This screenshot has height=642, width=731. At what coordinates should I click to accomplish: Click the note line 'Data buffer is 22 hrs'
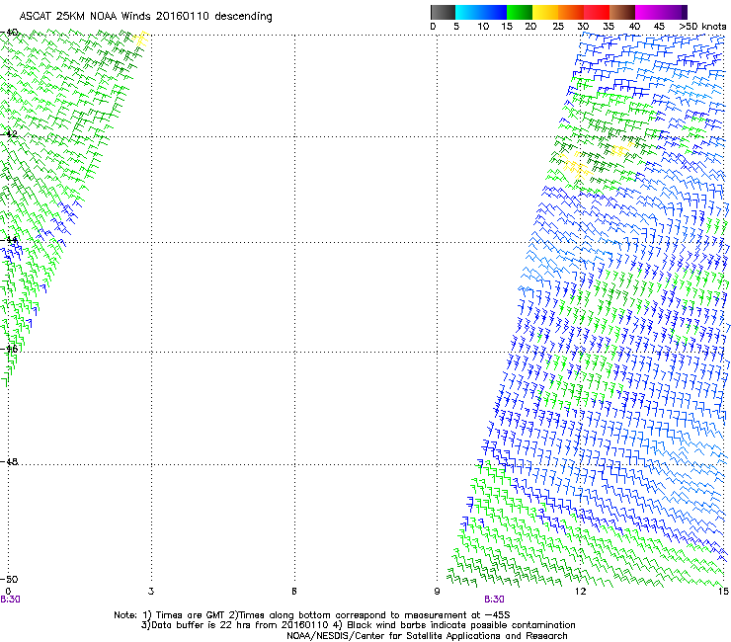(358, 625)
